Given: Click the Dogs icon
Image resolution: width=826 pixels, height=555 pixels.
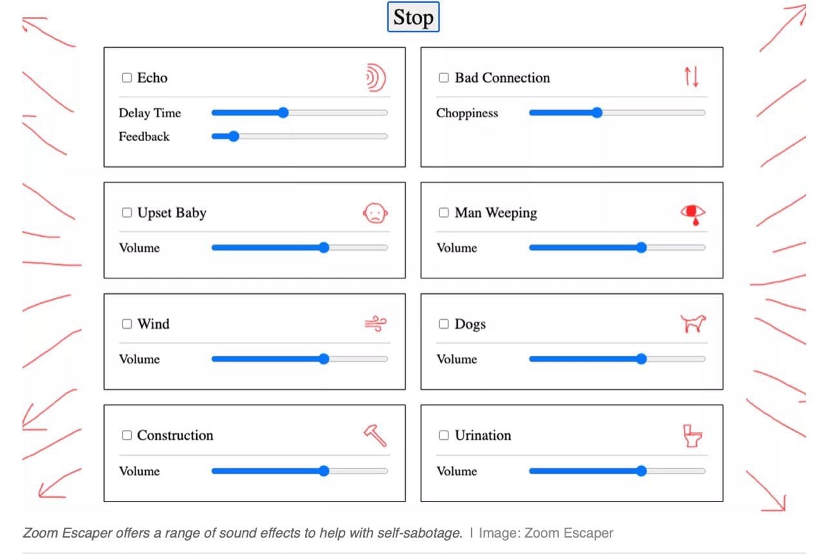Looking at the screenshot, I should click(693, 324).
